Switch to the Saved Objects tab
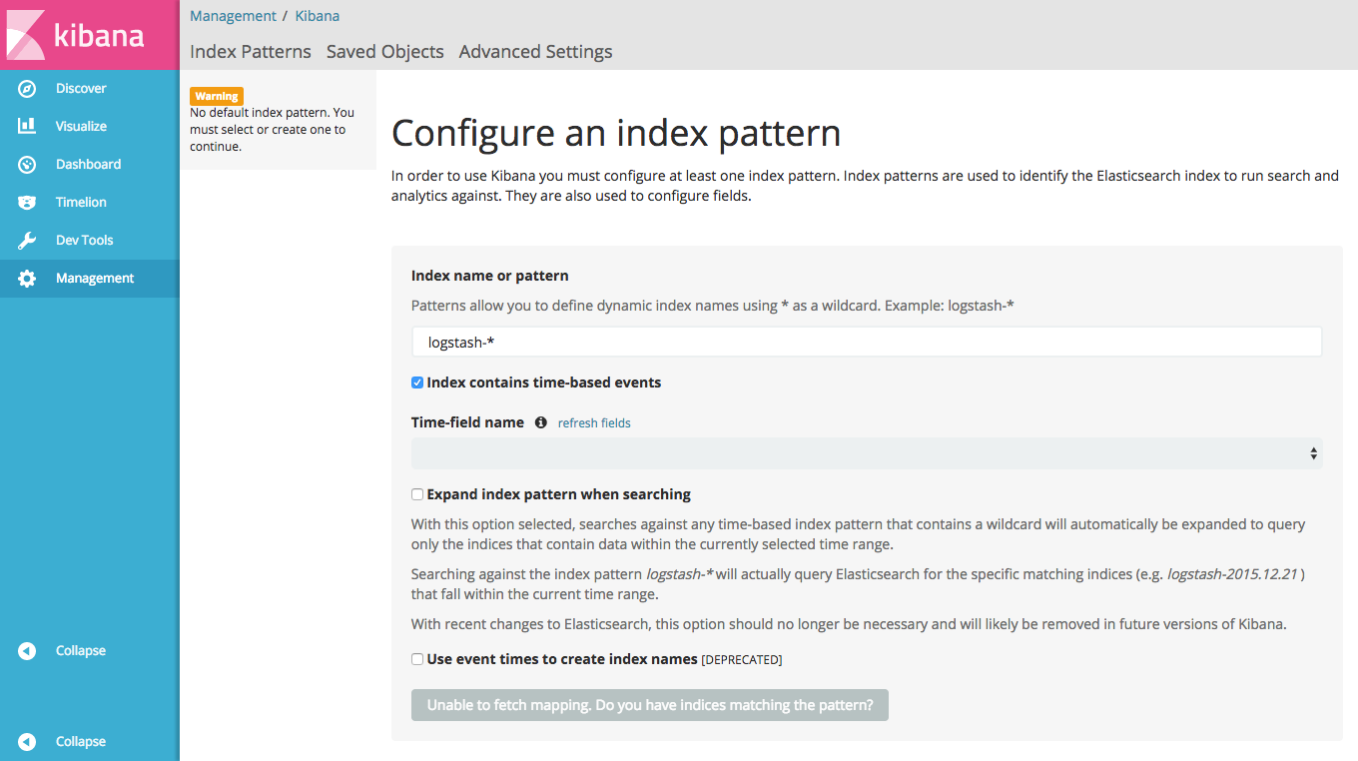Image resolution: width=1358 pixels, height=761 pixels. point(384,52)
